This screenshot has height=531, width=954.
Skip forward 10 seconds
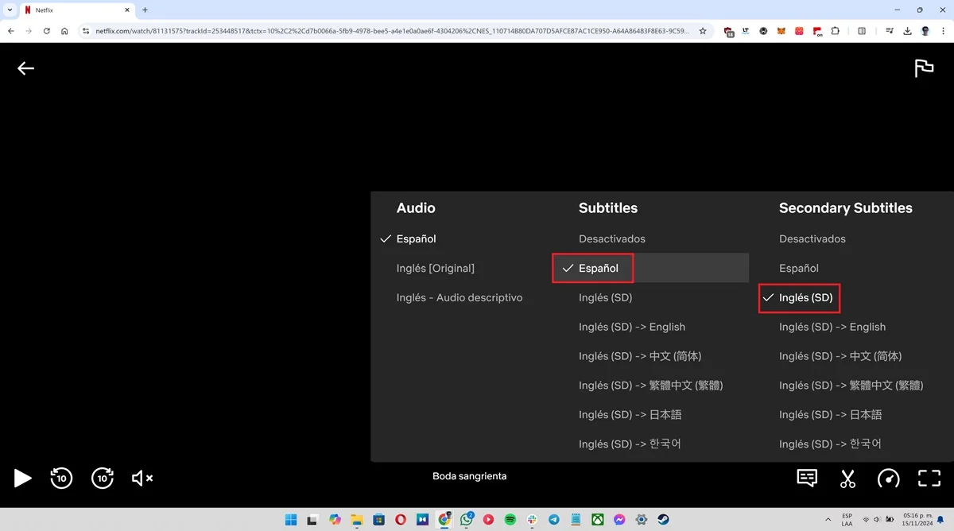102,478
